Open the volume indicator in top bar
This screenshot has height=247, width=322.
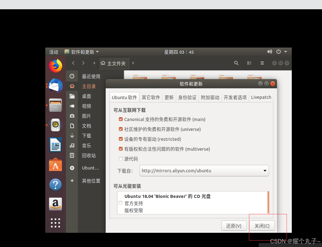tap(270, 52)
